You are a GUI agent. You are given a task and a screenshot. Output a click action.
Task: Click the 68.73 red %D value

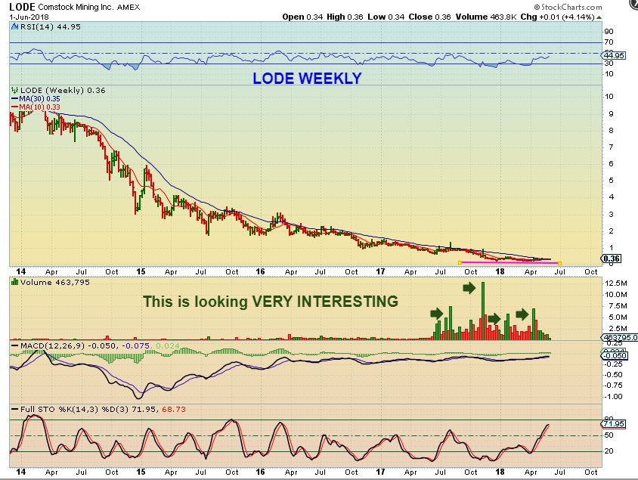(x=174, y=409)
